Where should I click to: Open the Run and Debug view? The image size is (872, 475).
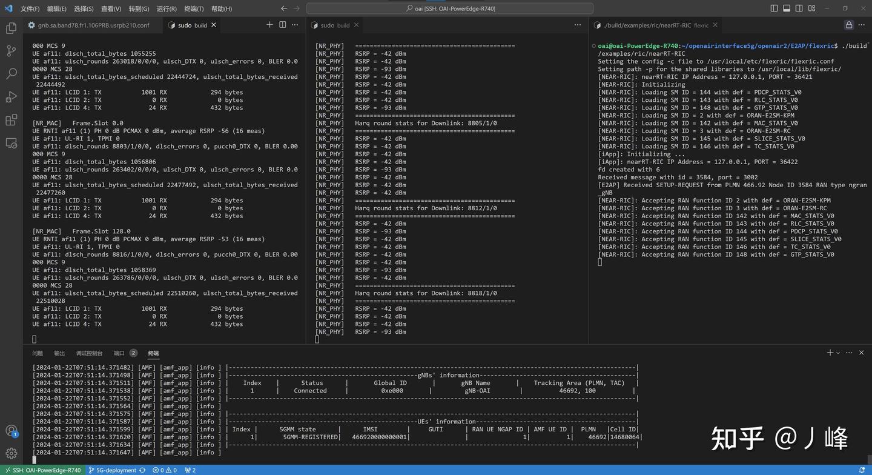(x=11, y=97)
